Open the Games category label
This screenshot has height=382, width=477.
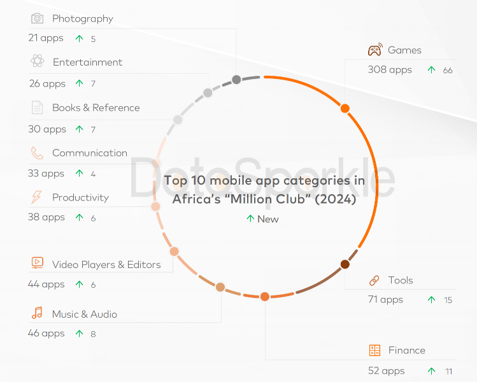[x=404, y=50]
